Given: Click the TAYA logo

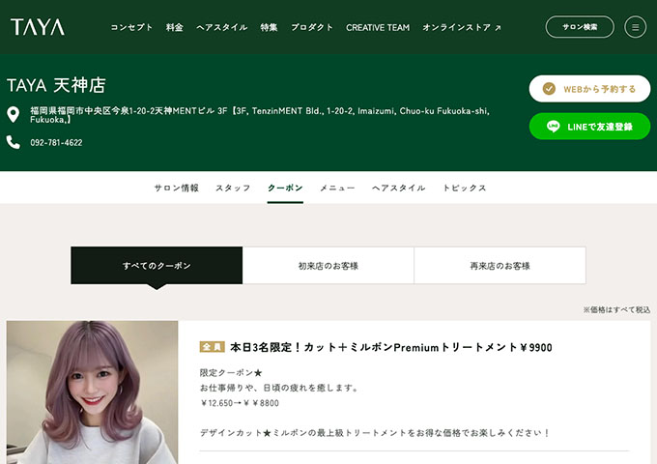Looking at the screenshot, I should click(38, 27).
